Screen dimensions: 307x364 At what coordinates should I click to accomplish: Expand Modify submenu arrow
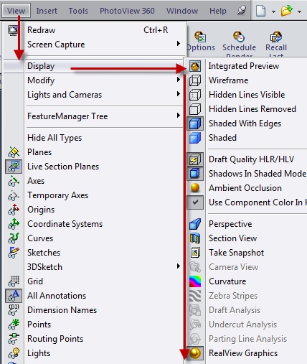click(179, 80)
